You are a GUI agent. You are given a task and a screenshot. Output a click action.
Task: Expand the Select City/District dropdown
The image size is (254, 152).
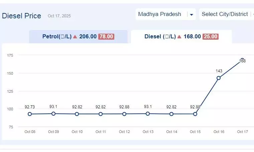tap(225, 14)
